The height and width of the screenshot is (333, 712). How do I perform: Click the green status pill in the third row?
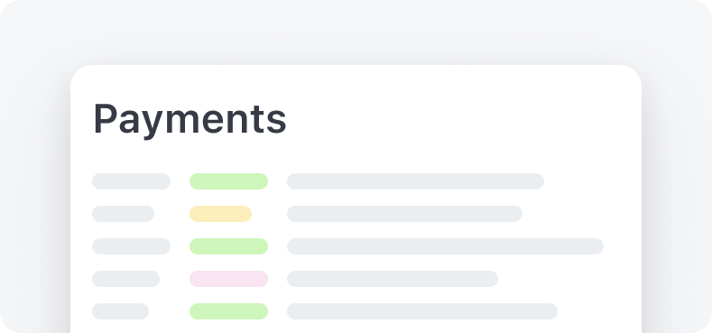coord(228,246)
